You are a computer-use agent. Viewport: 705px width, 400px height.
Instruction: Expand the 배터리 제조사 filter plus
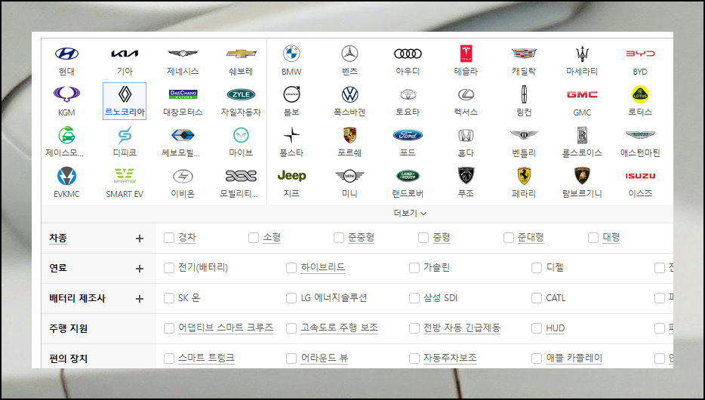(140, 299)
